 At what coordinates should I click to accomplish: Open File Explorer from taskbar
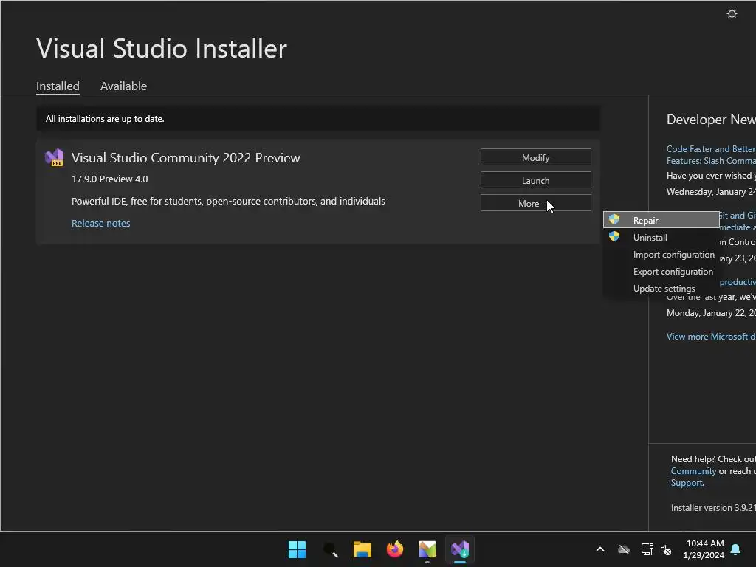point(362,549)
